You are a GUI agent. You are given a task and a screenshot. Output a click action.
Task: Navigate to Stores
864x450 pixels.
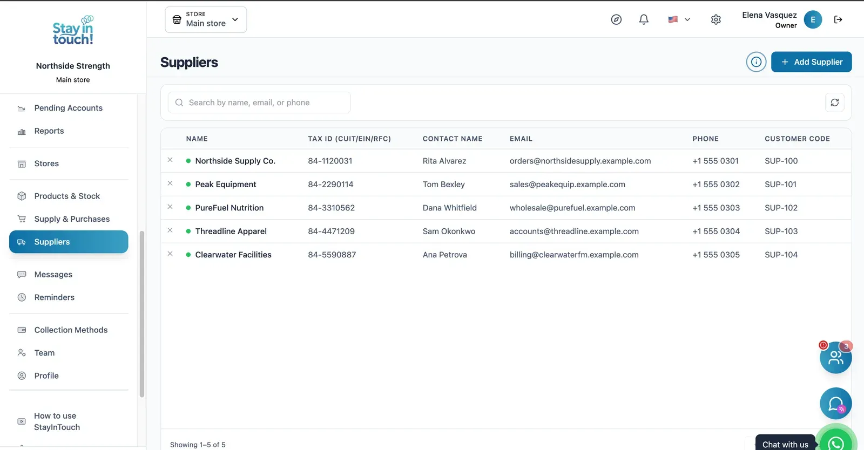pos(69,163)
